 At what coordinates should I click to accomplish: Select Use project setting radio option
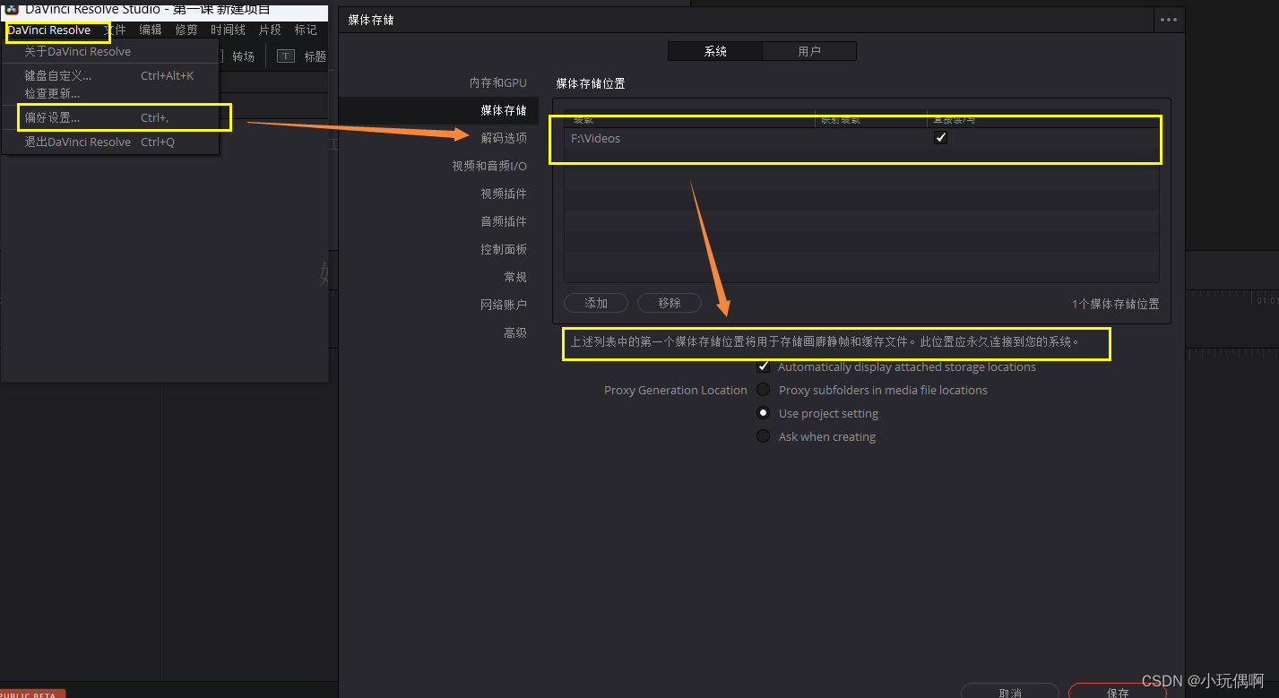click(764, 413)
